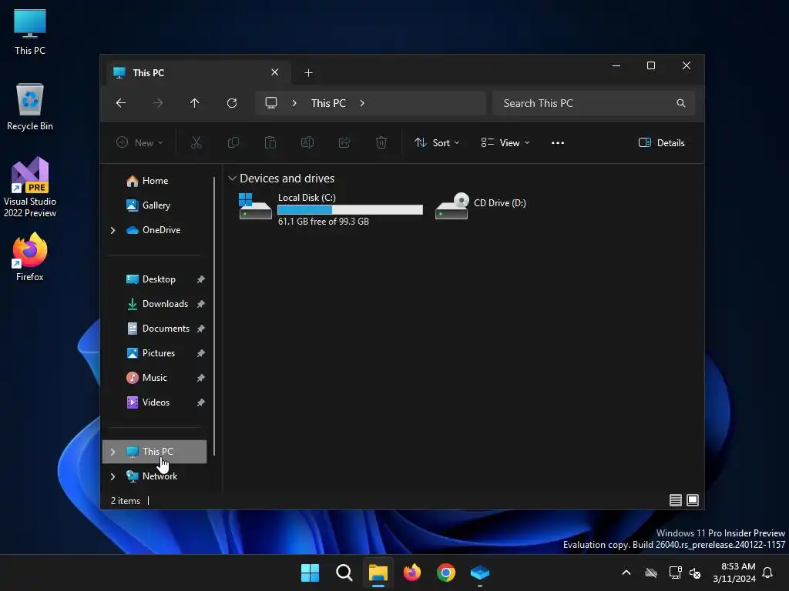
Task: Click the Share icon in toolbar
Action: tap(344, 142)
